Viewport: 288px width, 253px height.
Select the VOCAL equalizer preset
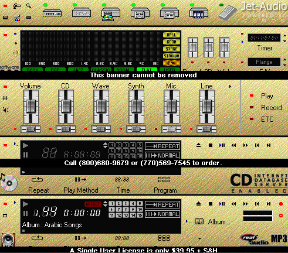pyautogui.click(x=124, y=69)
